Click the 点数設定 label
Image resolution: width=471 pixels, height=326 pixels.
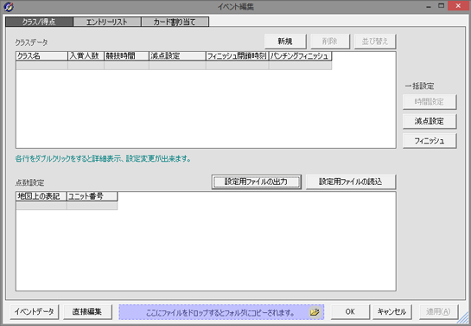tap(29, 182)
